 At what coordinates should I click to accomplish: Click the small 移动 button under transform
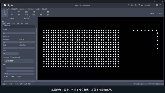click(x=6, y=76)
